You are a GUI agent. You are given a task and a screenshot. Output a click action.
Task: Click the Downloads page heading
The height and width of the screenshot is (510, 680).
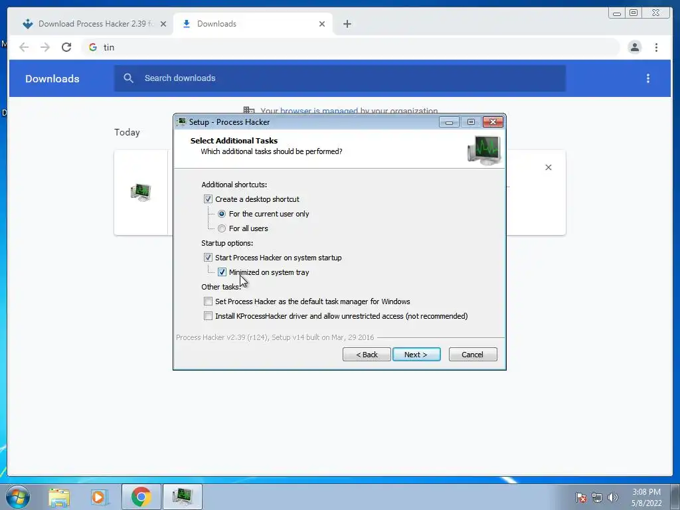(x=52, y=78)
